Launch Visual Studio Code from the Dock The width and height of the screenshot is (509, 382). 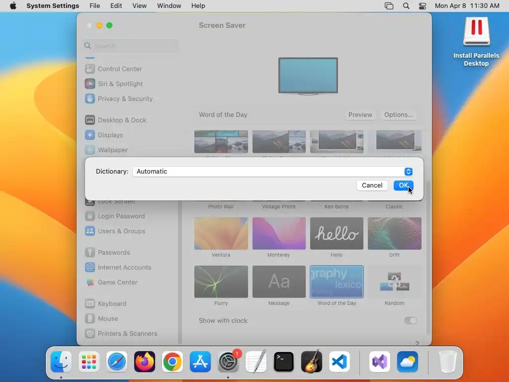(x=339, y=362)
